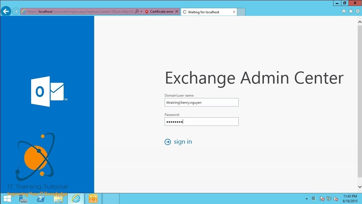Screen dimensions: 362x204
Task: Switch to Internet Explorer taskbar icon
Action: (76, 199)
